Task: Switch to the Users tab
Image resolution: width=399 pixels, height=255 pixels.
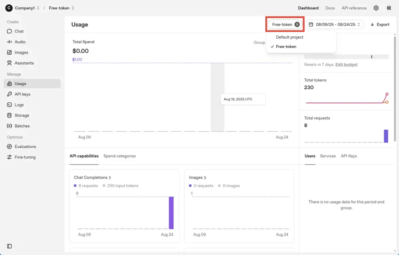Action: tap(310, 156)
